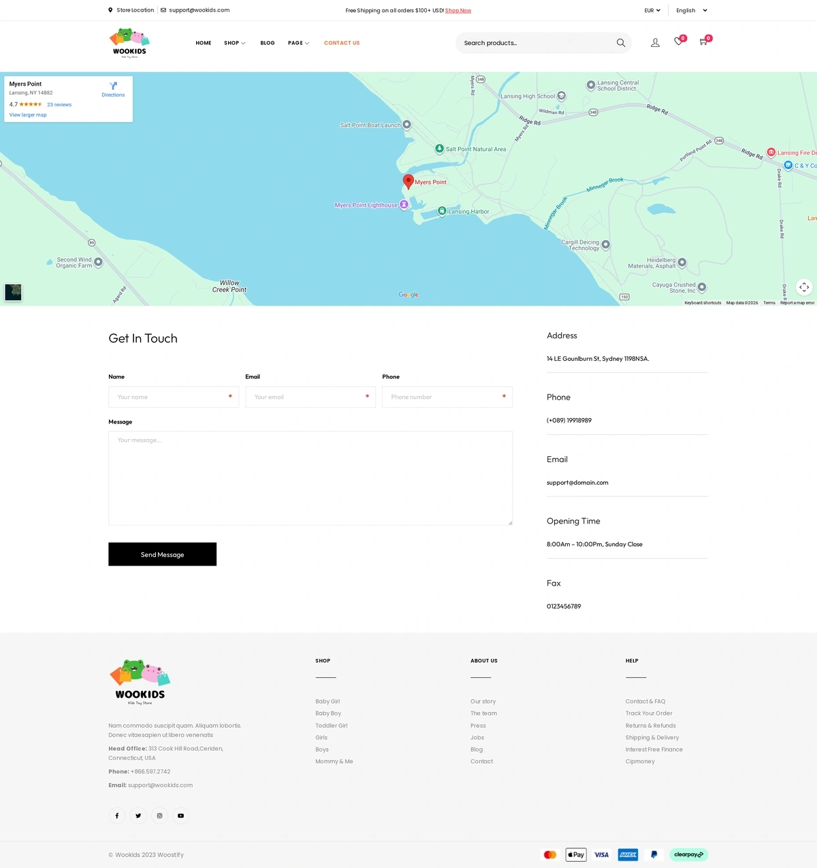Viewport: 817px width, 868px height.
Task: Switch map to satellite imagery thumbnail
Action: pos(14,292)
